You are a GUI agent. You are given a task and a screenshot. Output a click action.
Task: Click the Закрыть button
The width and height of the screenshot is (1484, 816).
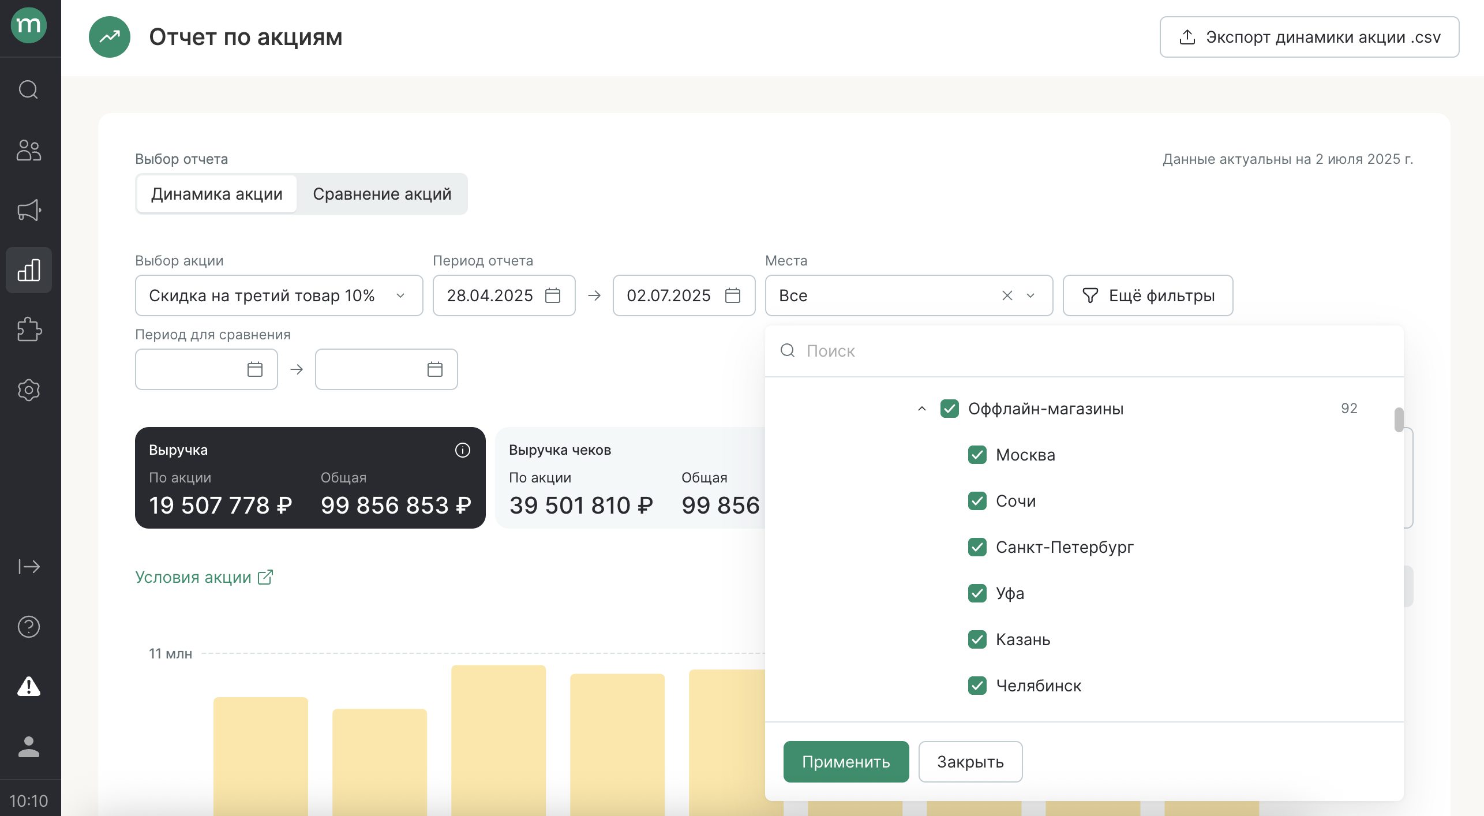point(970,762)
